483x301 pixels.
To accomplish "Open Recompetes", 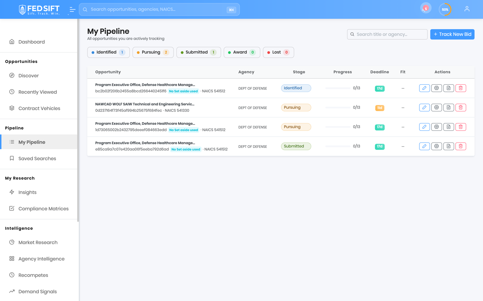I will click(39, 275).
